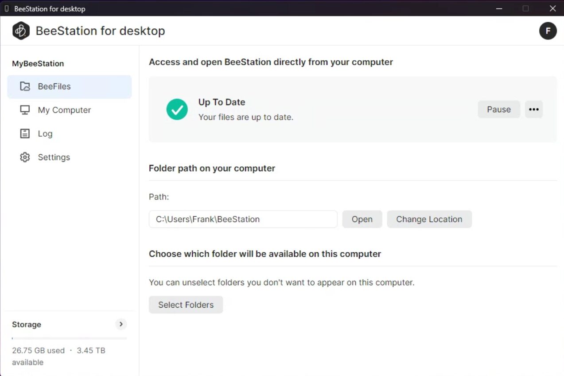The width and height of the screenshot is (564, 376).
Task: Click the storage usage progress bar
Action: click(x=70, y=338)
